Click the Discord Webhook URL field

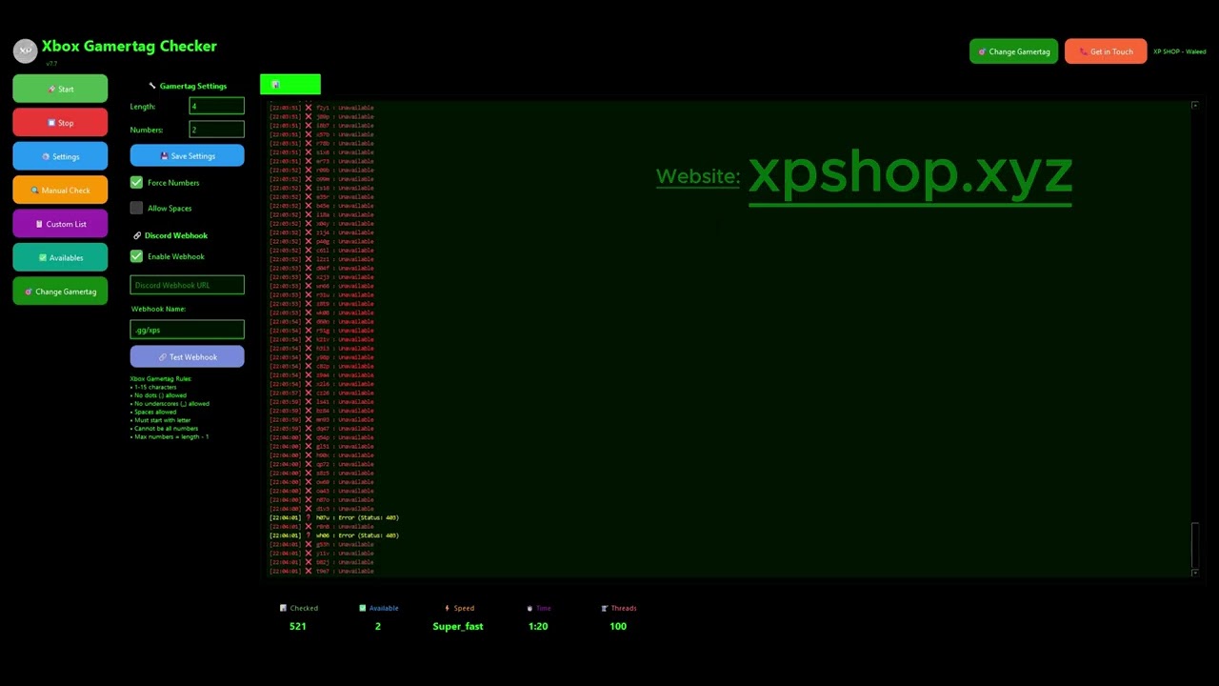[187, 285]
